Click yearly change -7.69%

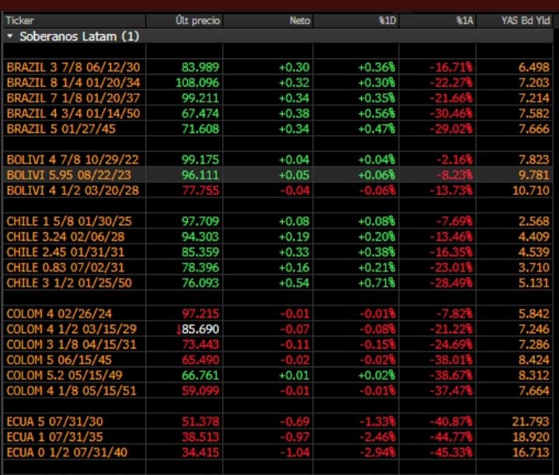click(454, 221)
